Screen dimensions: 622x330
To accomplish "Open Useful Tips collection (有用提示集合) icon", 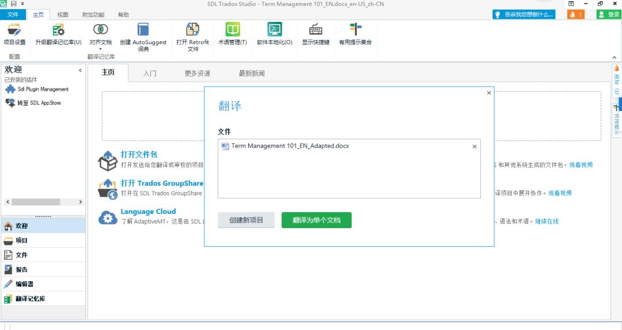I will click(355, 29).
